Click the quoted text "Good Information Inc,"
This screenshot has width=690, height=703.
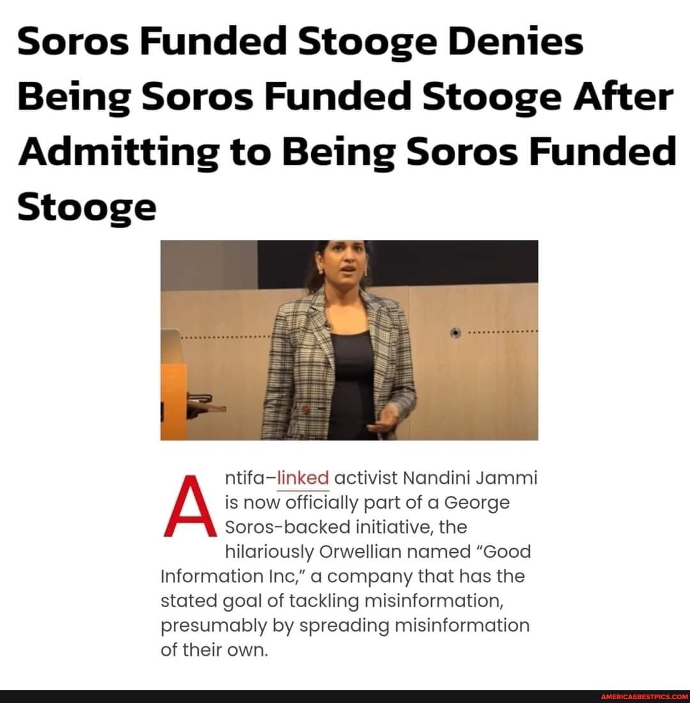coord(346,564)
